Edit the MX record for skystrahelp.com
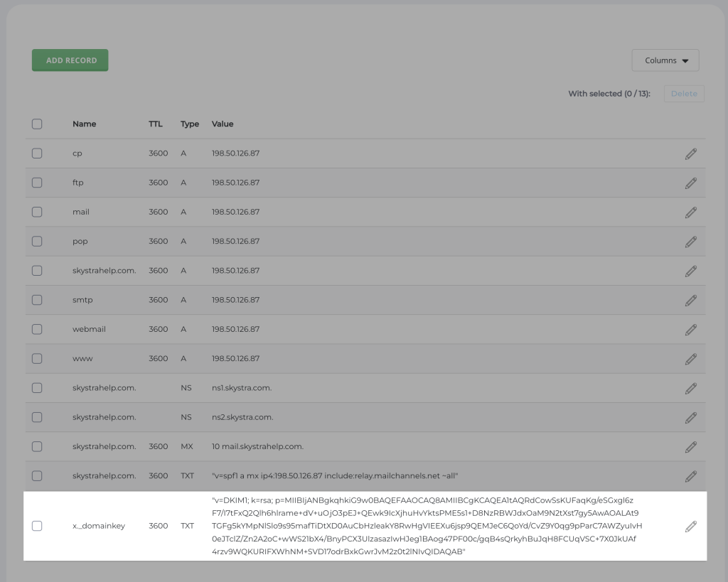The image size is (728, 582). click(x=690, y=447)
